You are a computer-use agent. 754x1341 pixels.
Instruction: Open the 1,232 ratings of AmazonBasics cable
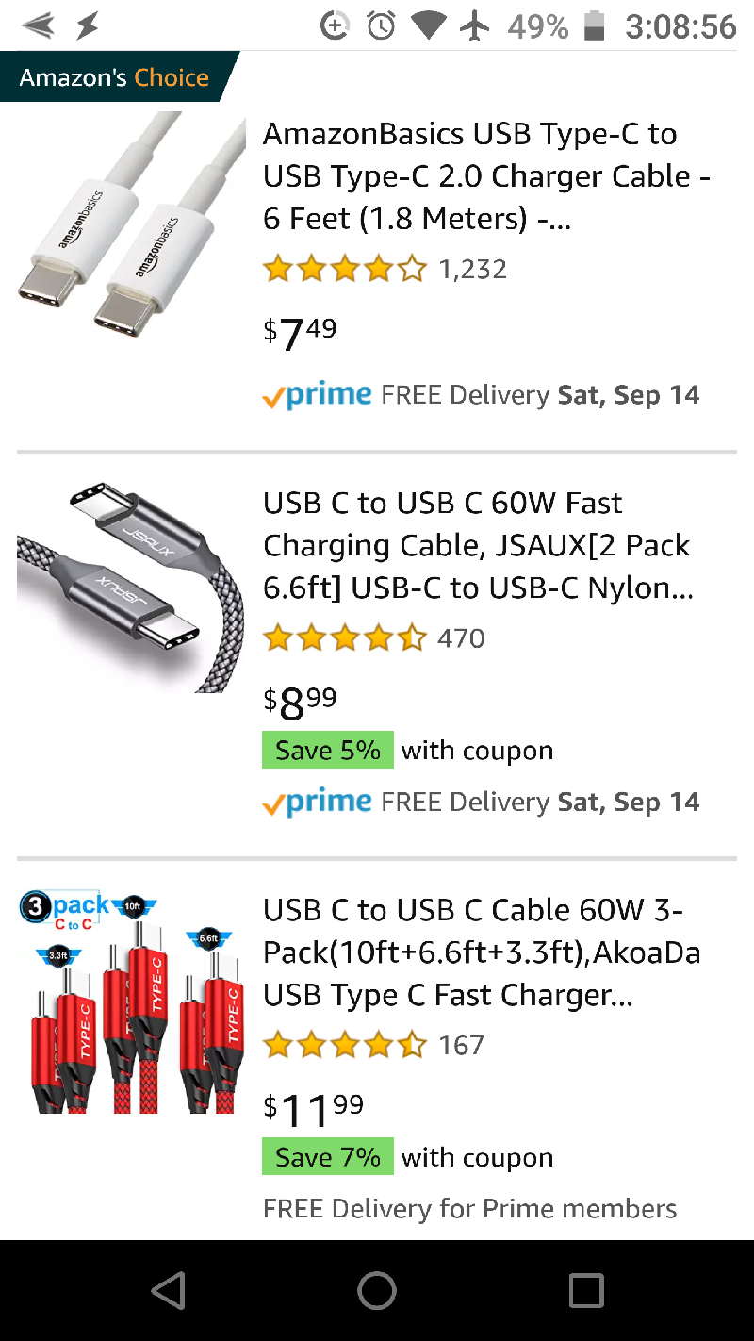[473, 270]
